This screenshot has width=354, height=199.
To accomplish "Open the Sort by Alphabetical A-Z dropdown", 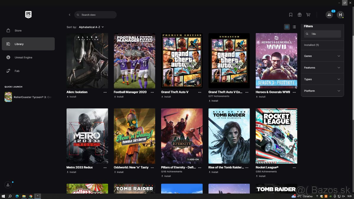I will point(91,27).
